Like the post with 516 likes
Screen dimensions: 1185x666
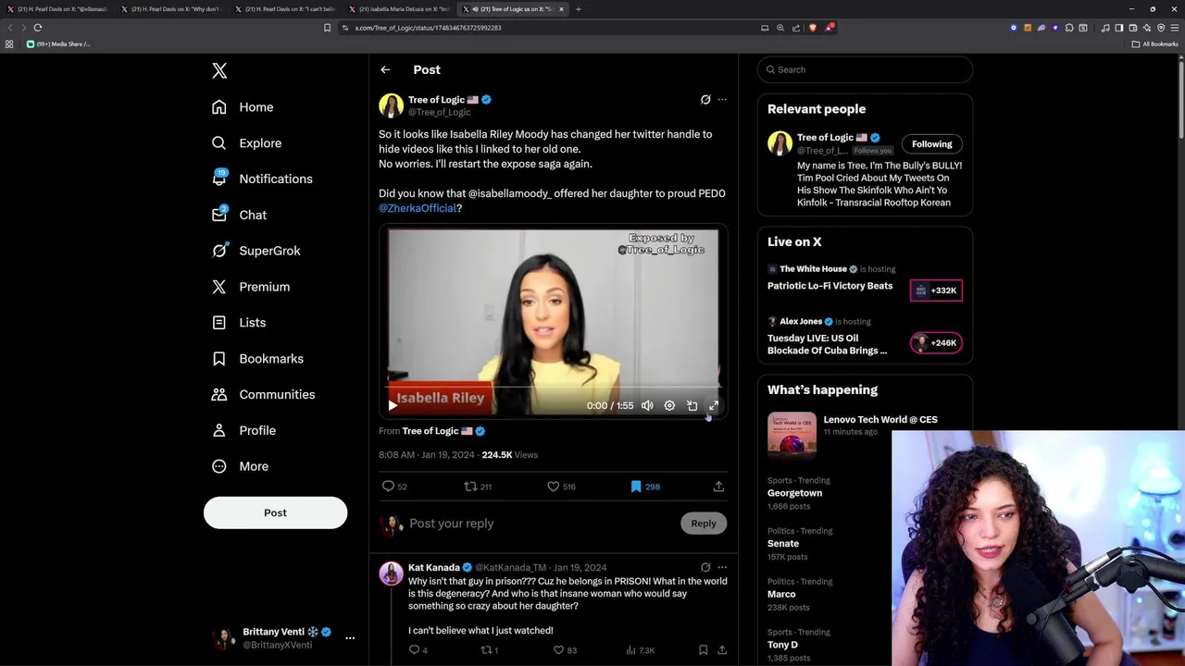pos(561,487)
